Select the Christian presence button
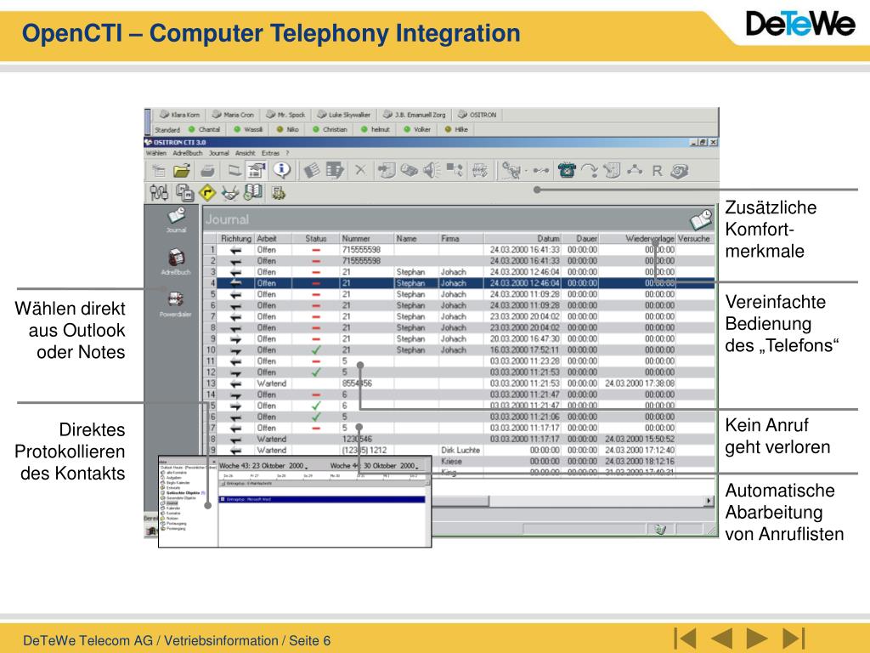870x653 pixels. 330,129
